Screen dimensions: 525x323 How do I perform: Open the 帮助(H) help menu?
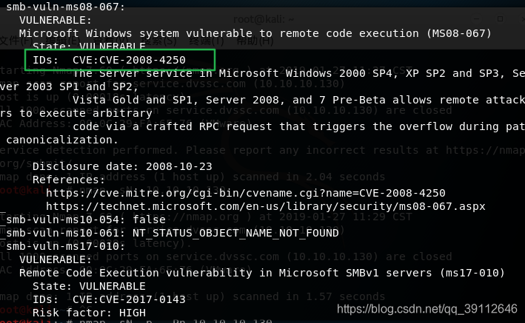pos(255,41)
